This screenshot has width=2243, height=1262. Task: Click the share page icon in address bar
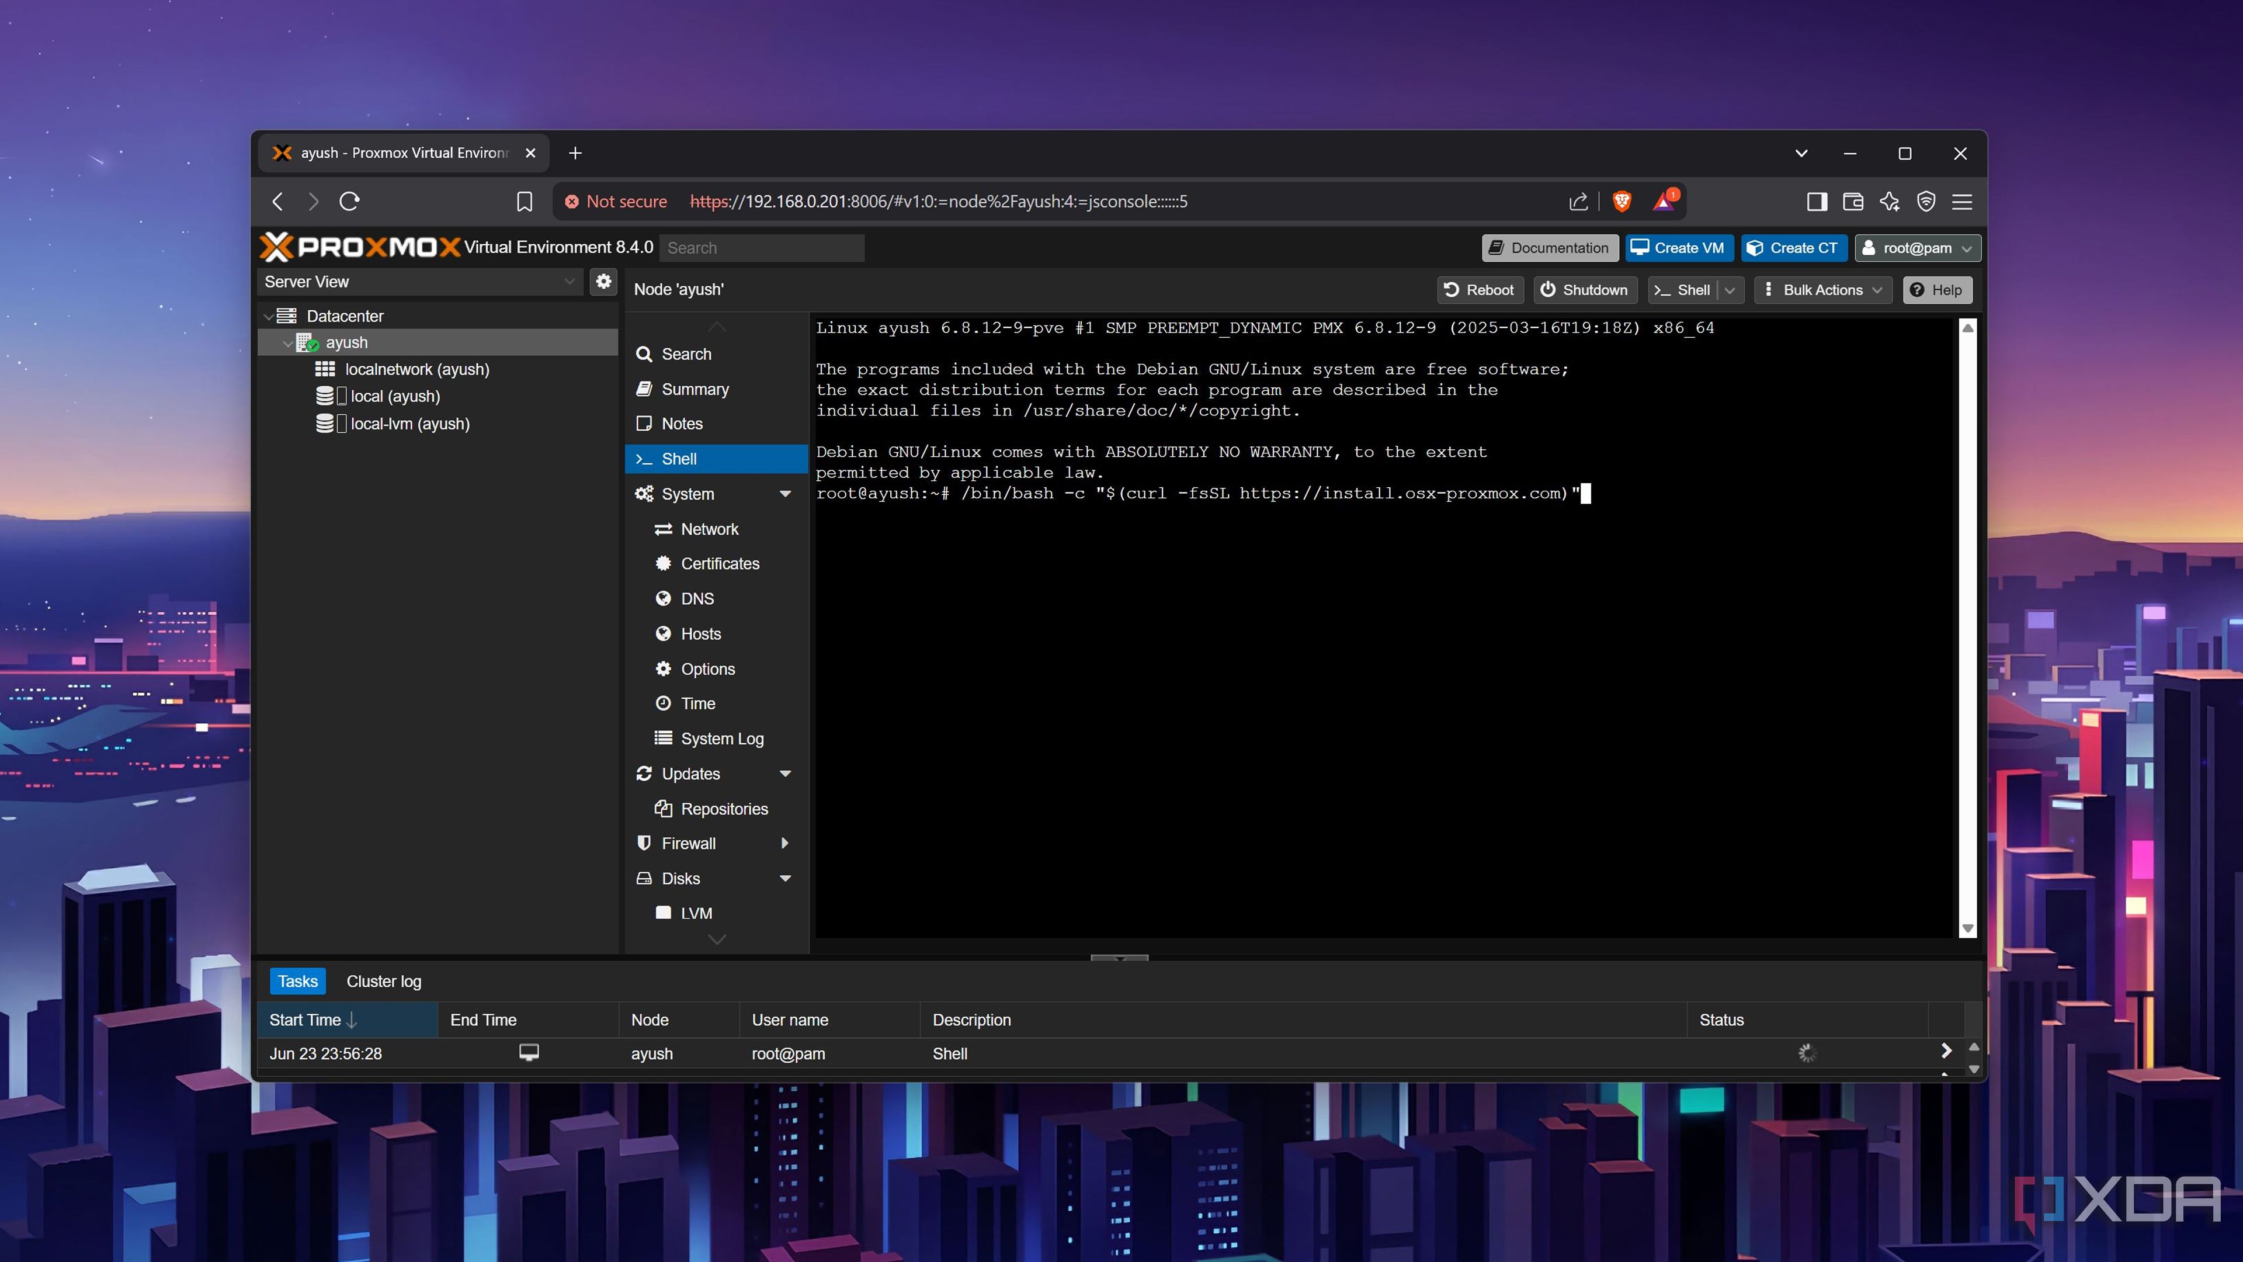(x=1578, y=201)
